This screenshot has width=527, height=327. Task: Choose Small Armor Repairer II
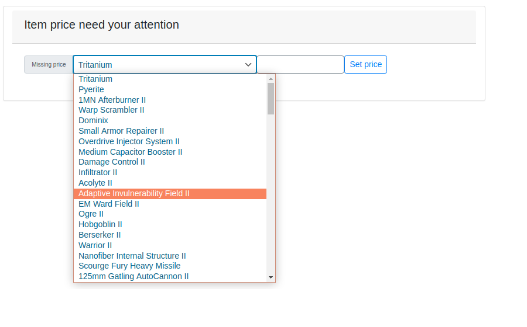[170, 131]
